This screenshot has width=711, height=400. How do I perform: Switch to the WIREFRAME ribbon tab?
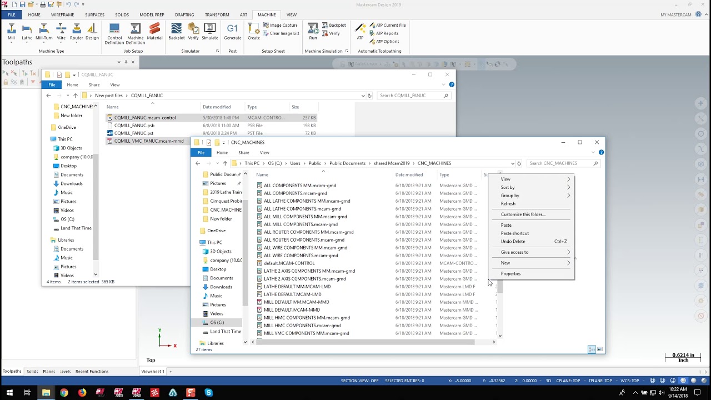62,14
